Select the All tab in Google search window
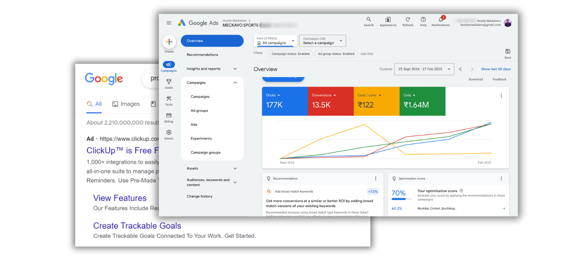The height and width of the screenshot is (278, 579). point(94,104)
